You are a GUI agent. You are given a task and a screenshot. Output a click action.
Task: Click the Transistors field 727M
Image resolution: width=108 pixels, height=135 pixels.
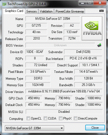point(72,38)
